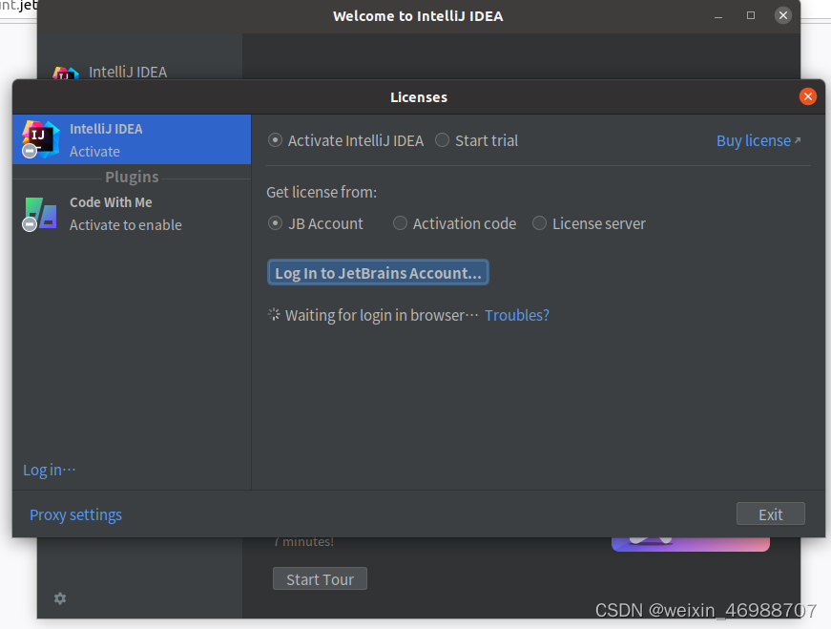Select IntelliJ IDEA product in Licenses list

pos(132,139)
